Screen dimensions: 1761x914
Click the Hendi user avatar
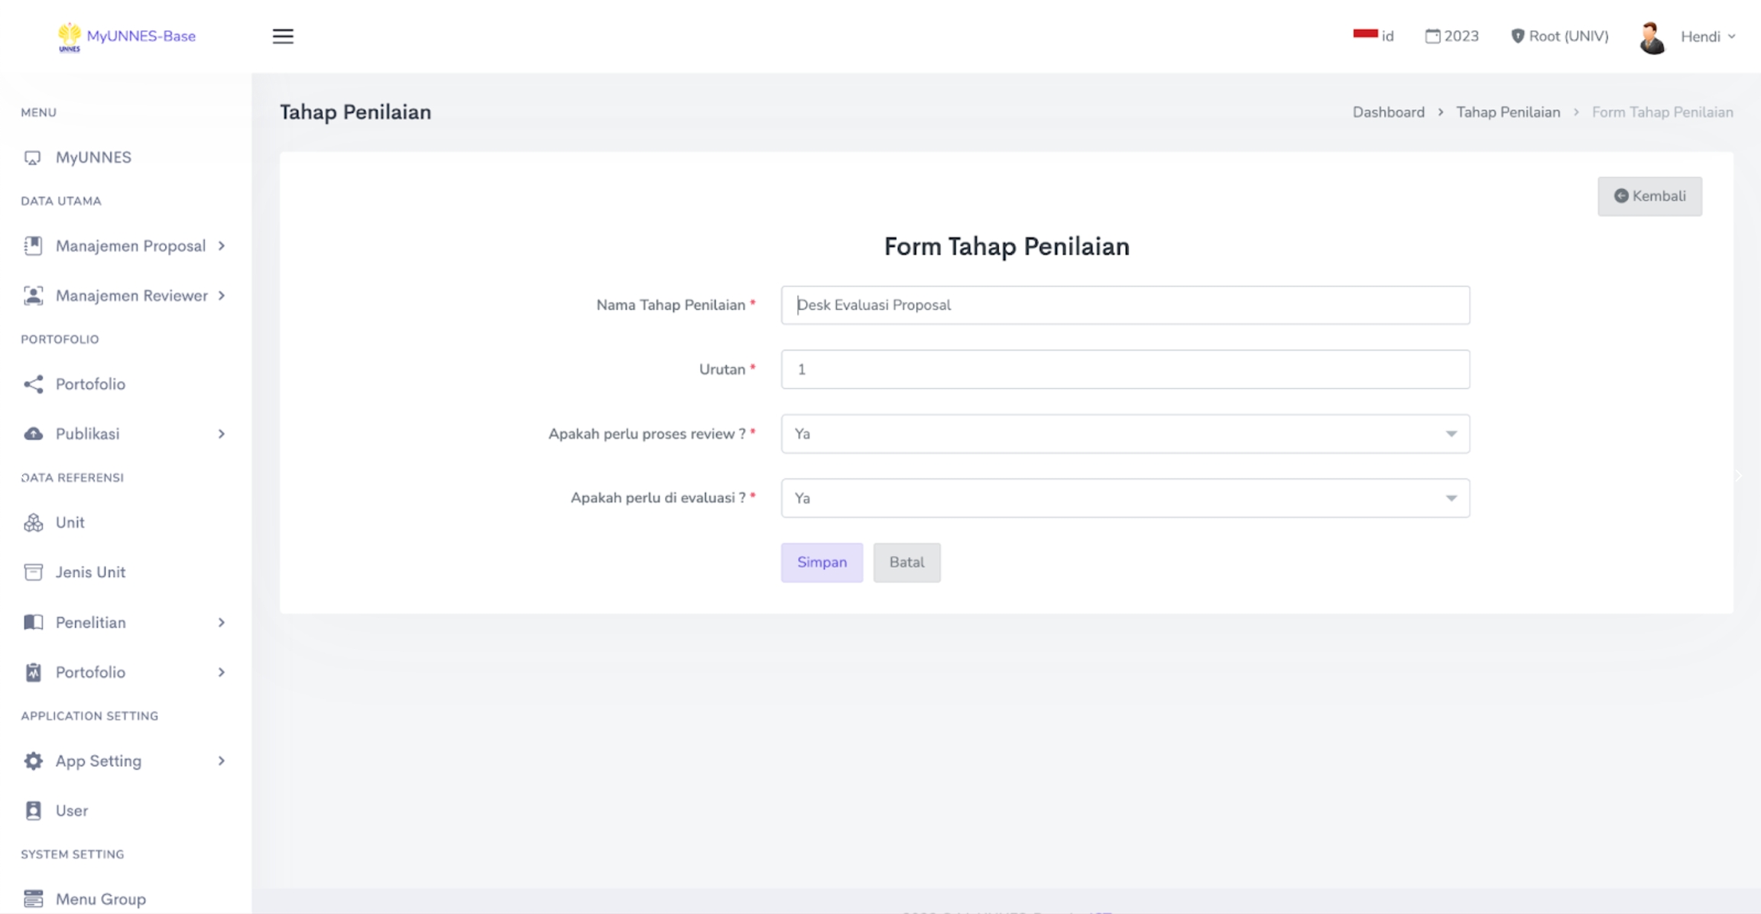coord(1652,37)
